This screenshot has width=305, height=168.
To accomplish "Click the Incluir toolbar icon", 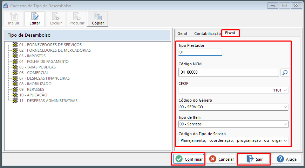I will click(x=14, y=17).
